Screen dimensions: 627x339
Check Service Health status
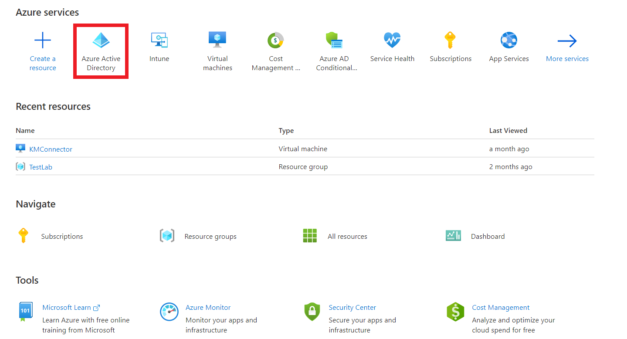click(392, 46)
